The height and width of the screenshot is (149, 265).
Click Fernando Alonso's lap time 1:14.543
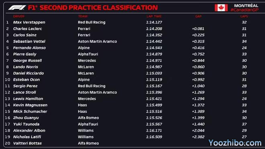pos(154,48)
